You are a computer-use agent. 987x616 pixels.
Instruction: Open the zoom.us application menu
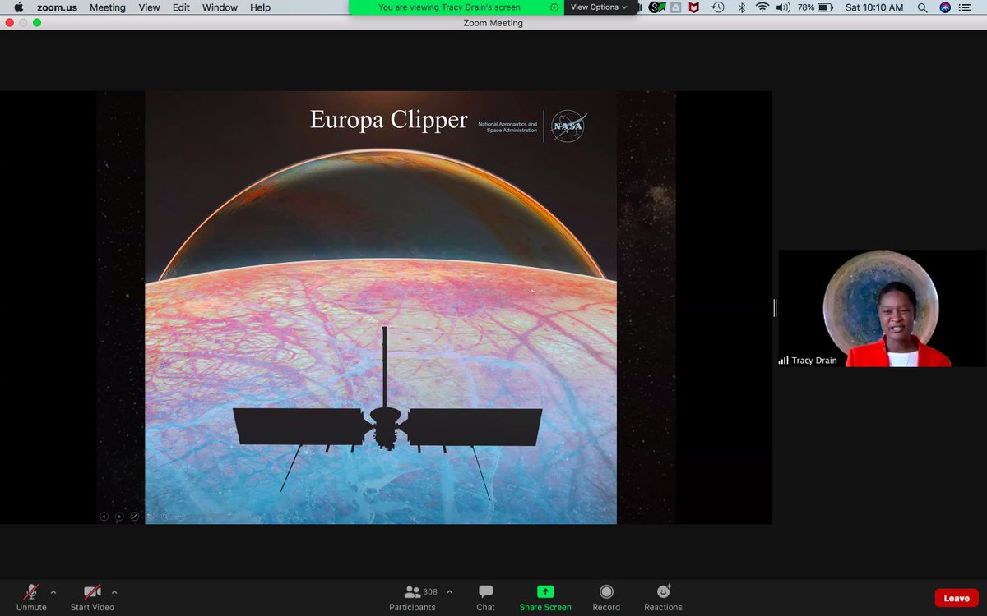(57, 7)
